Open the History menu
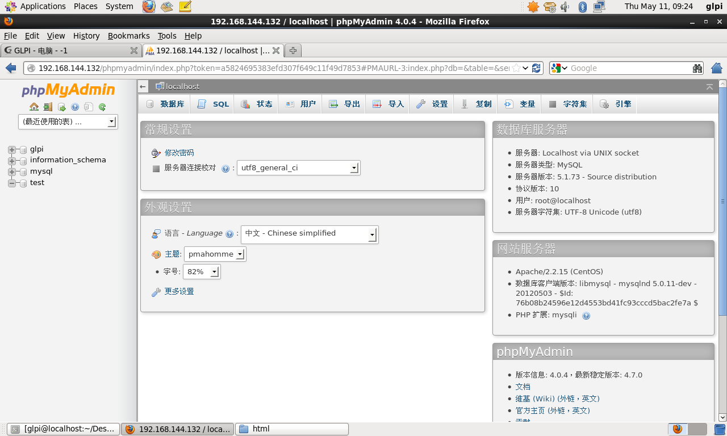The image size is (727, 436). pos(86,36)
